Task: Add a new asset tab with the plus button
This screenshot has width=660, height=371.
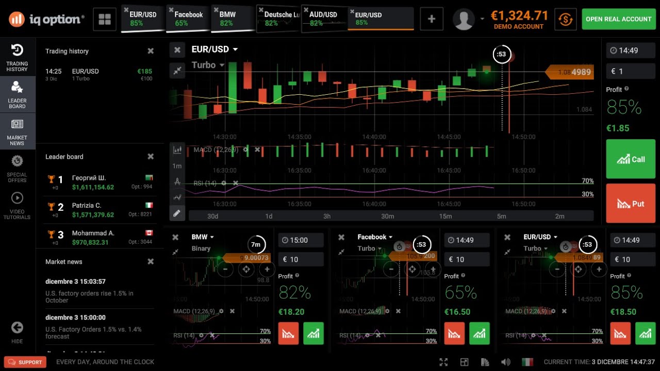Action: pos(432,19)
